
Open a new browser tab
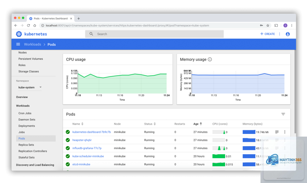[x=79, y=19]
